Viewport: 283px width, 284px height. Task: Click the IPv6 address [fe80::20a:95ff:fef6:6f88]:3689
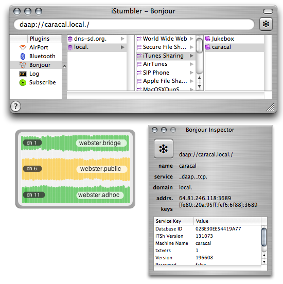click(x=218, y=205)
